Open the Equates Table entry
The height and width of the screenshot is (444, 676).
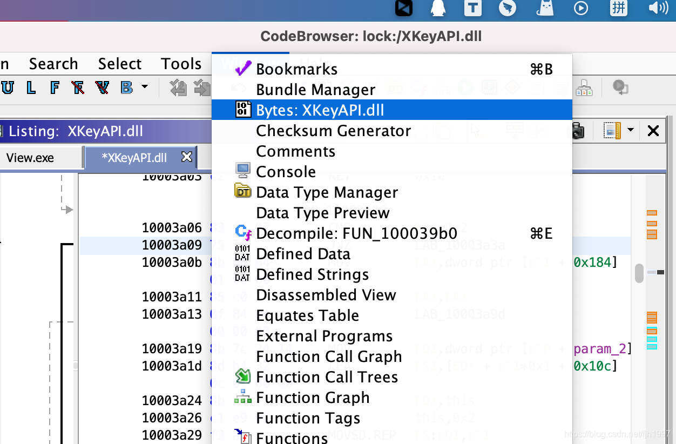(x=391, y=315)
